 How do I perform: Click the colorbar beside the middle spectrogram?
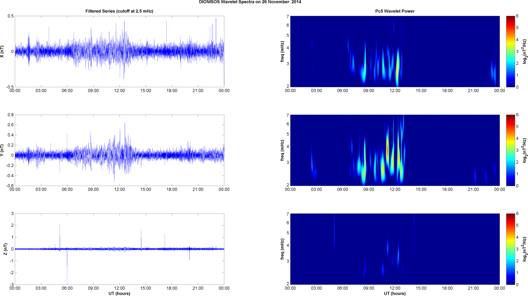[510, 150]
